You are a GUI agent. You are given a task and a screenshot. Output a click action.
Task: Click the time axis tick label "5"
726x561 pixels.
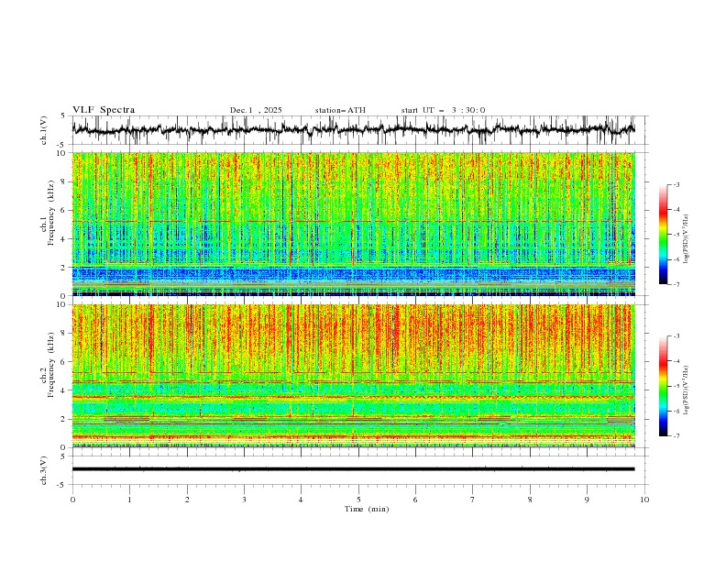pyautogui.click(x=358, y=500)
